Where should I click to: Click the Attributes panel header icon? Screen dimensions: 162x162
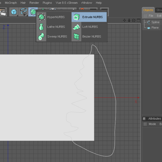pos(144,119)
